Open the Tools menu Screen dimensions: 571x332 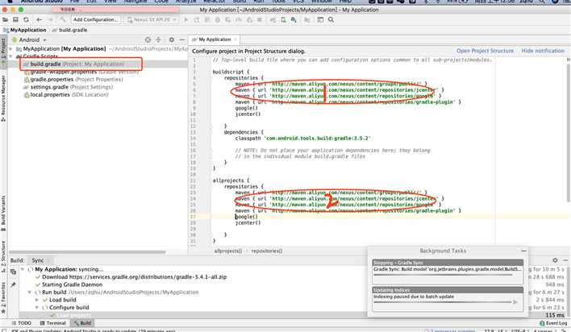pos(278,2)
